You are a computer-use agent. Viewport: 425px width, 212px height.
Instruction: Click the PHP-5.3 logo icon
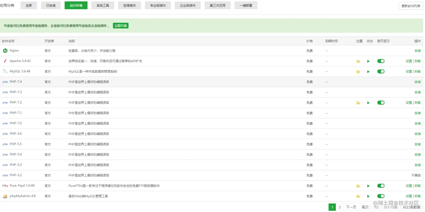pos(5,165)
